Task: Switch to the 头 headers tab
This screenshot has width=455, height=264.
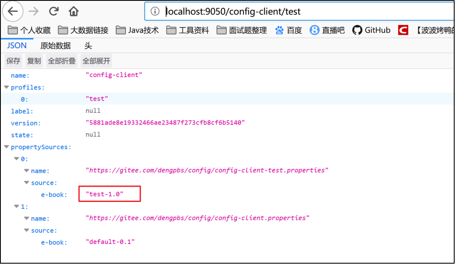Action: [x=88, y=45]
